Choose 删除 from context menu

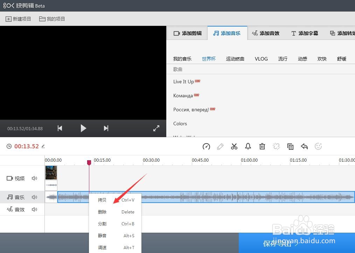coord(115,212)
